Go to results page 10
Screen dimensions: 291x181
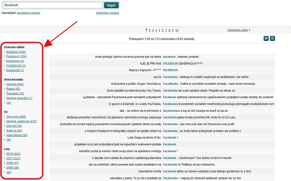point(177,30)
